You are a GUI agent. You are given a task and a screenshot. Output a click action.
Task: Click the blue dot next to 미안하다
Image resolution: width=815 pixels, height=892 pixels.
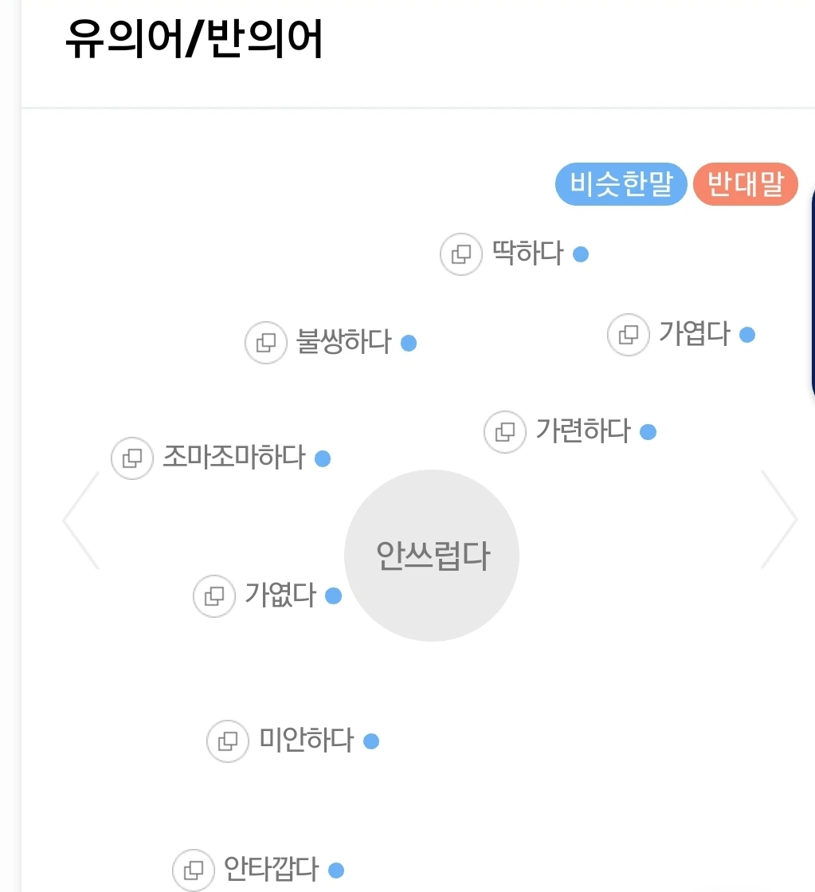tap(371, 741)
